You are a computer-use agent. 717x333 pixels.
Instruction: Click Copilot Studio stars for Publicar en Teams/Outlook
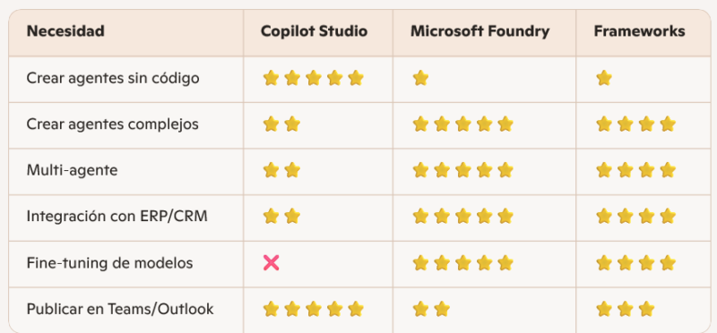[313, 309]
